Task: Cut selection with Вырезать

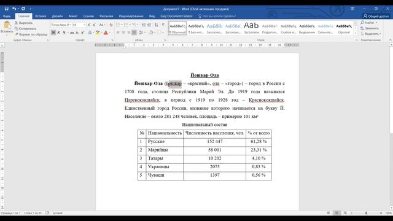Action: (24, 23)
